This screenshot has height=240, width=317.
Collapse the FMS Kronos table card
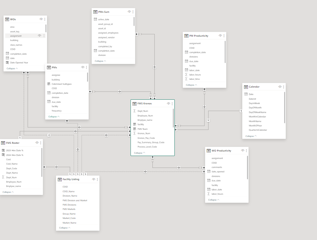(139, 153)
